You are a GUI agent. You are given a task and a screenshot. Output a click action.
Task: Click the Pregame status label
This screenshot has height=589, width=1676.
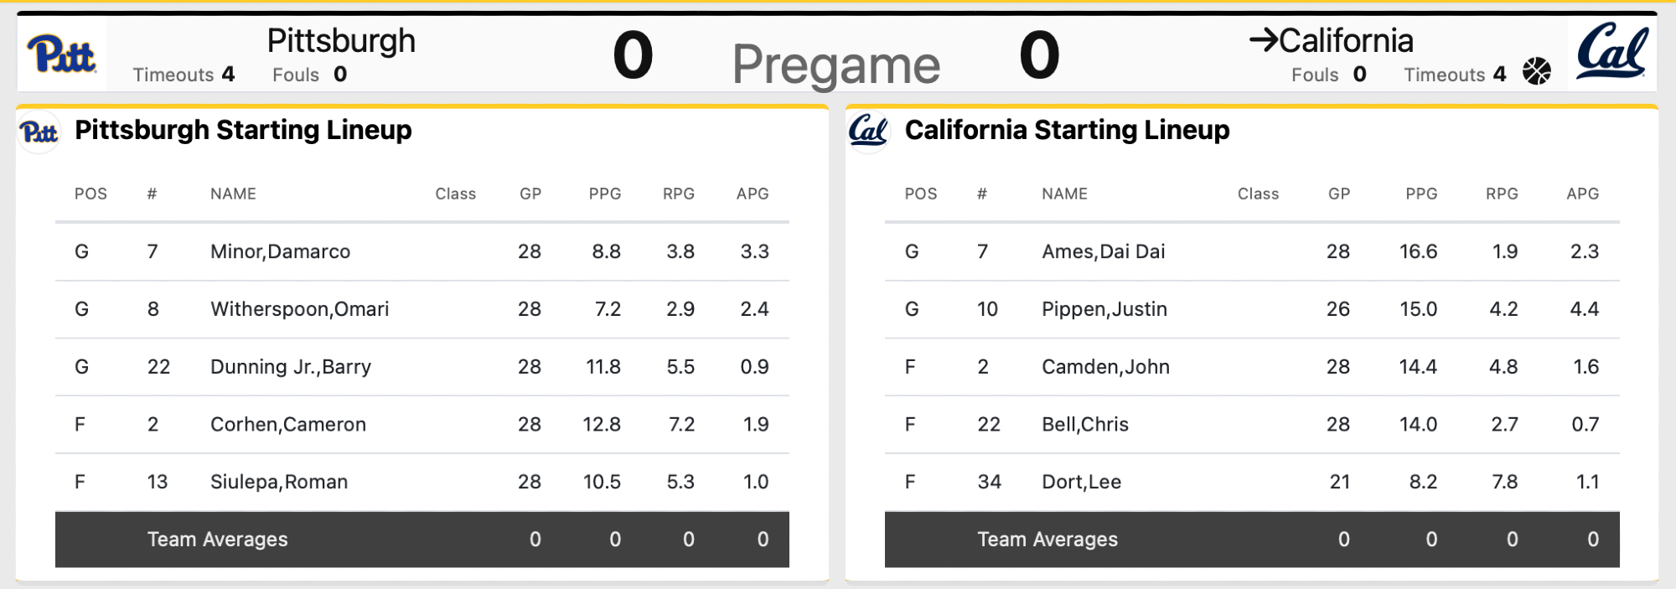[x=835, y=64]
